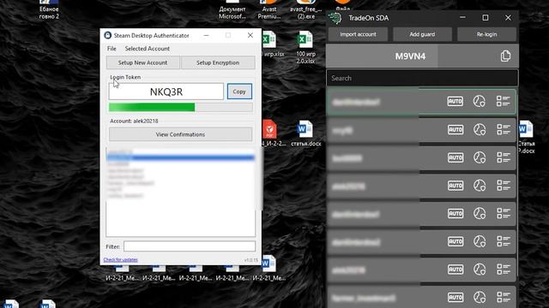Click the Steam Desktop Authenticator title bar icon
Image resolution: width=549 pixels, height=308 pixels.
(x=107, y=35)
